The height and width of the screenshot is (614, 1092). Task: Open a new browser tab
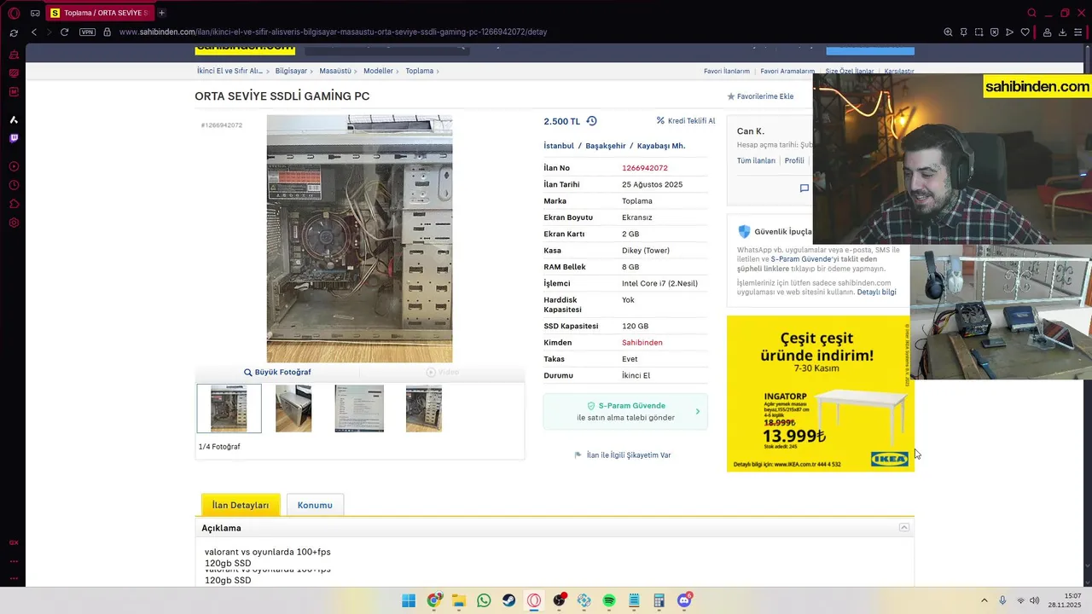pos(161,13)
